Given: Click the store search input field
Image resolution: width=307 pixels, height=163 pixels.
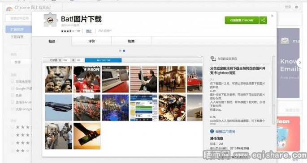Looking at the screenshot, I should click(19, 18).
